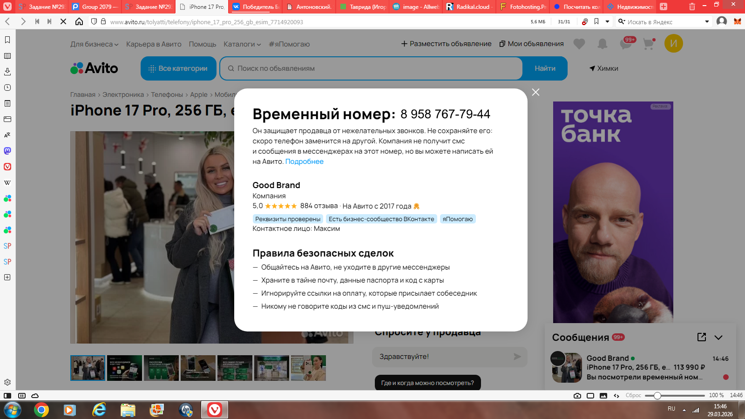The image size is (745, 419).
Task: Switch to the Radikal.cloud tab
Action: pyautogui.click(x=469, y=7)
